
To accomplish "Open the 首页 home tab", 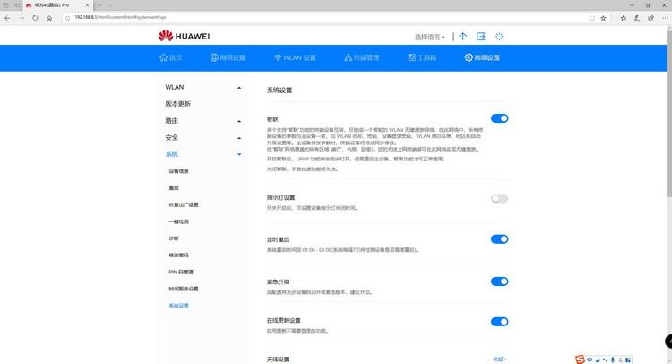I will [170, 57].
